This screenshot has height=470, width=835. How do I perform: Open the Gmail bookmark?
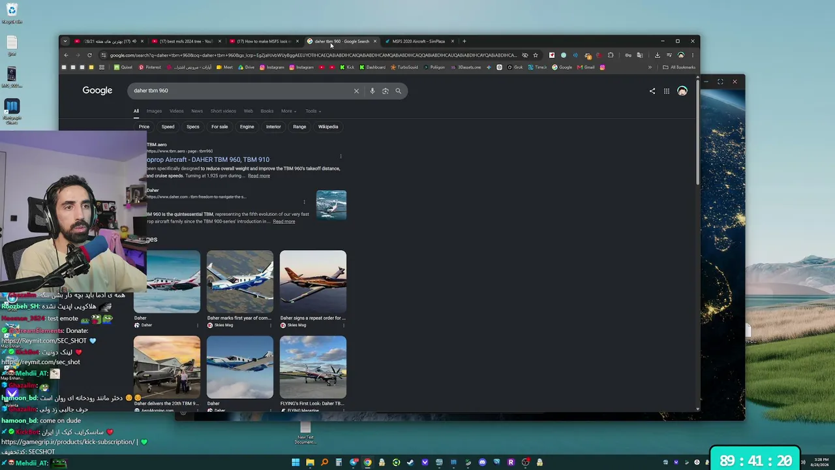coord(586,67)
